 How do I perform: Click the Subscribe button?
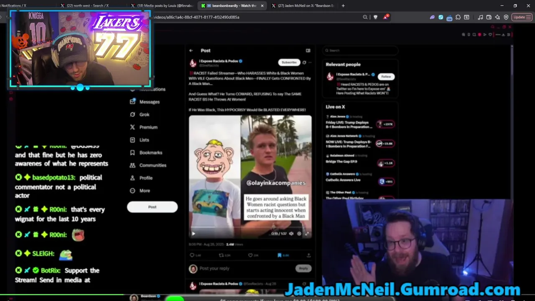point(289,62)
